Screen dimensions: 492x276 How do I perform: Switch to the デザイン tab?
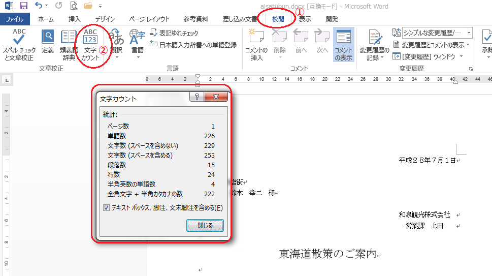pyautogui.click(x=105, y=19)
